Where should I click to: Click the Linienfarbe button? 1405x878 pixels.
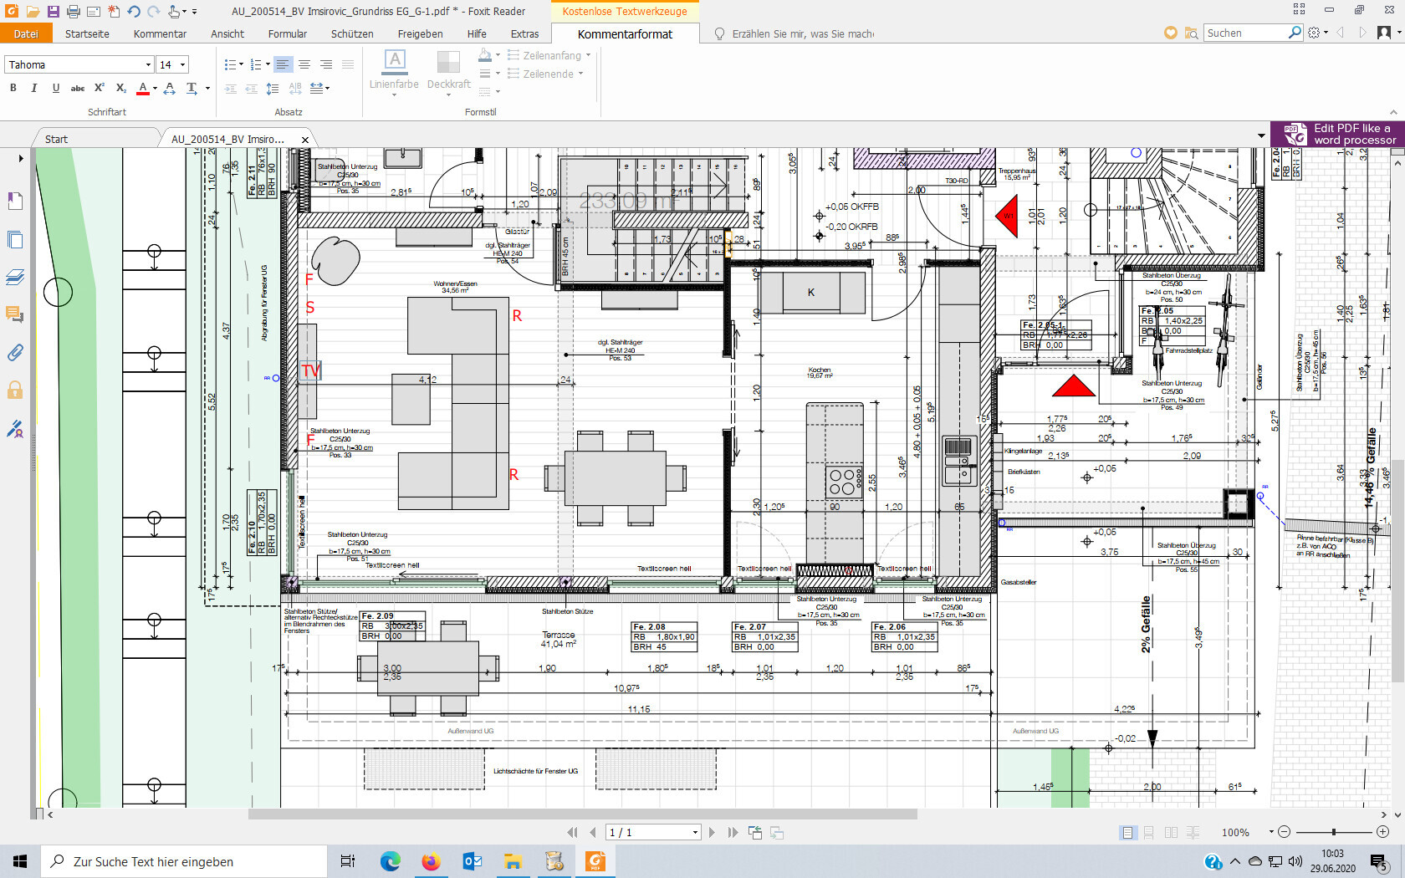point(394,69)
